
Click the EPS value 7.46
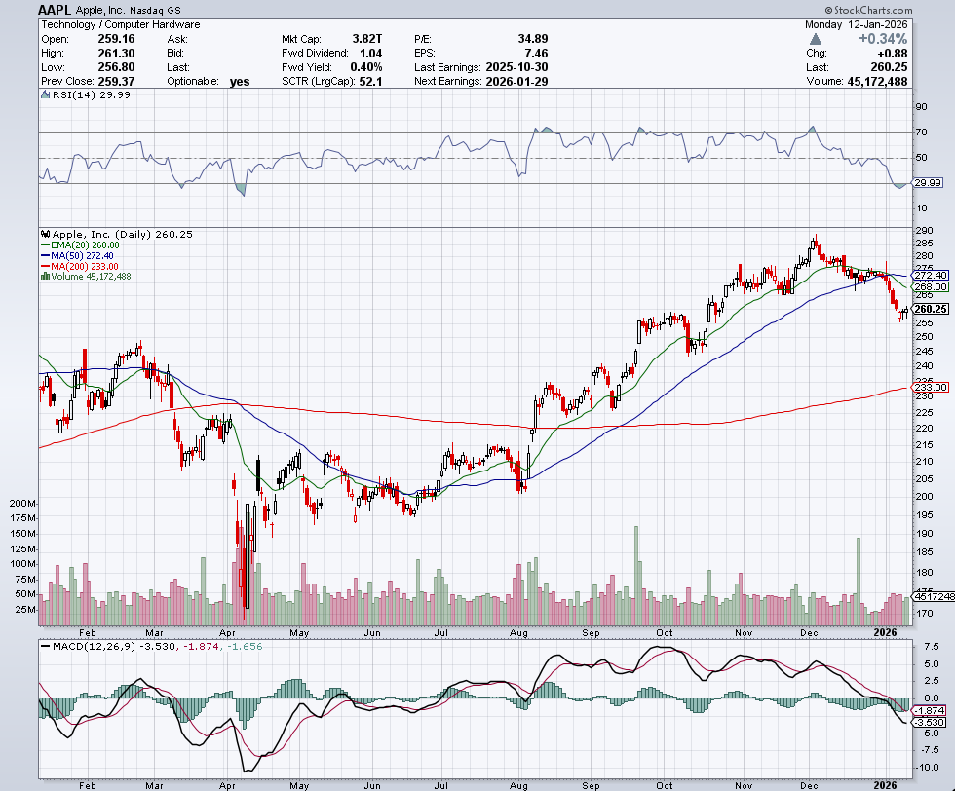[x=536, y=53]
